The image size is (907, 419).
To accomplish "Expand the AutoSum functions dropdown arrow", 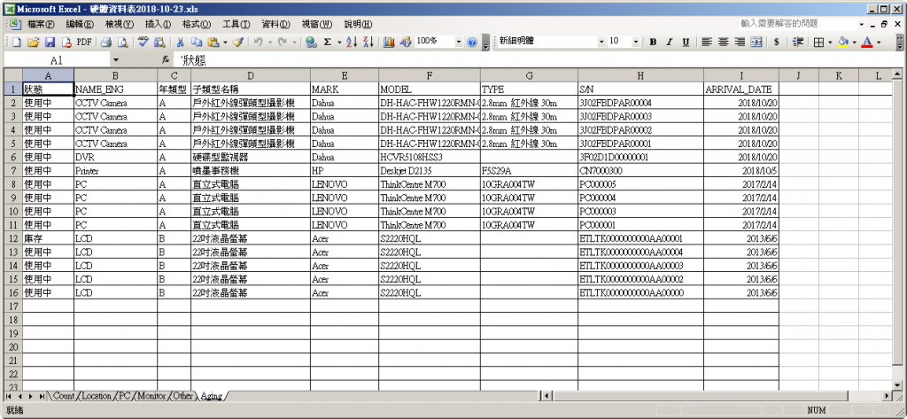I will (337, 43).
